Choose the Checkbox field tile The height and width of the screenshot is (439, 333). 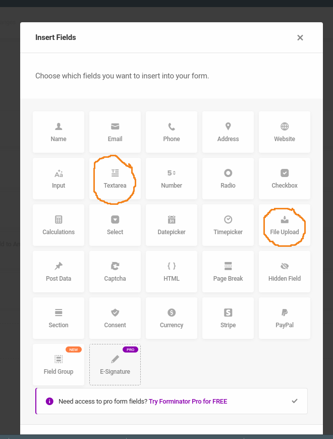(285, 179)
